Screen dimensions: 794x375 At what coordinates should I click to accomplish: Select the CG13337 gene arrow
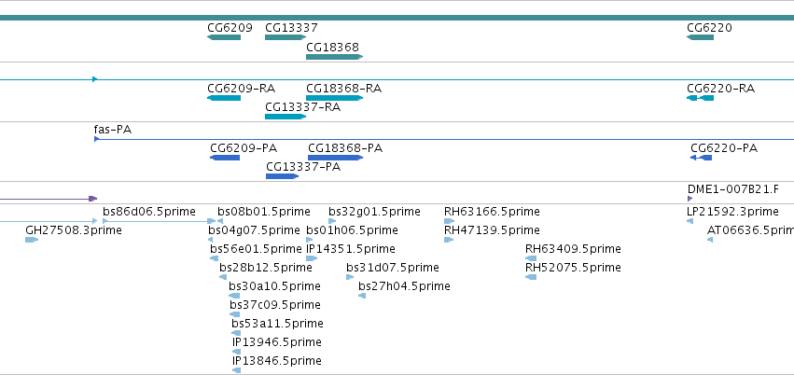tap(286, 37)
